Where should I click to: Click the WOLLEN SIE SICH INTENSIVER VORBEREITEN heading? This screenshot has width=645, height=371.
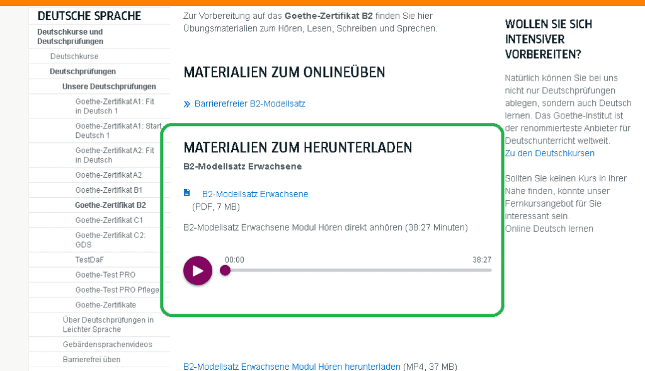pos(549,39)
